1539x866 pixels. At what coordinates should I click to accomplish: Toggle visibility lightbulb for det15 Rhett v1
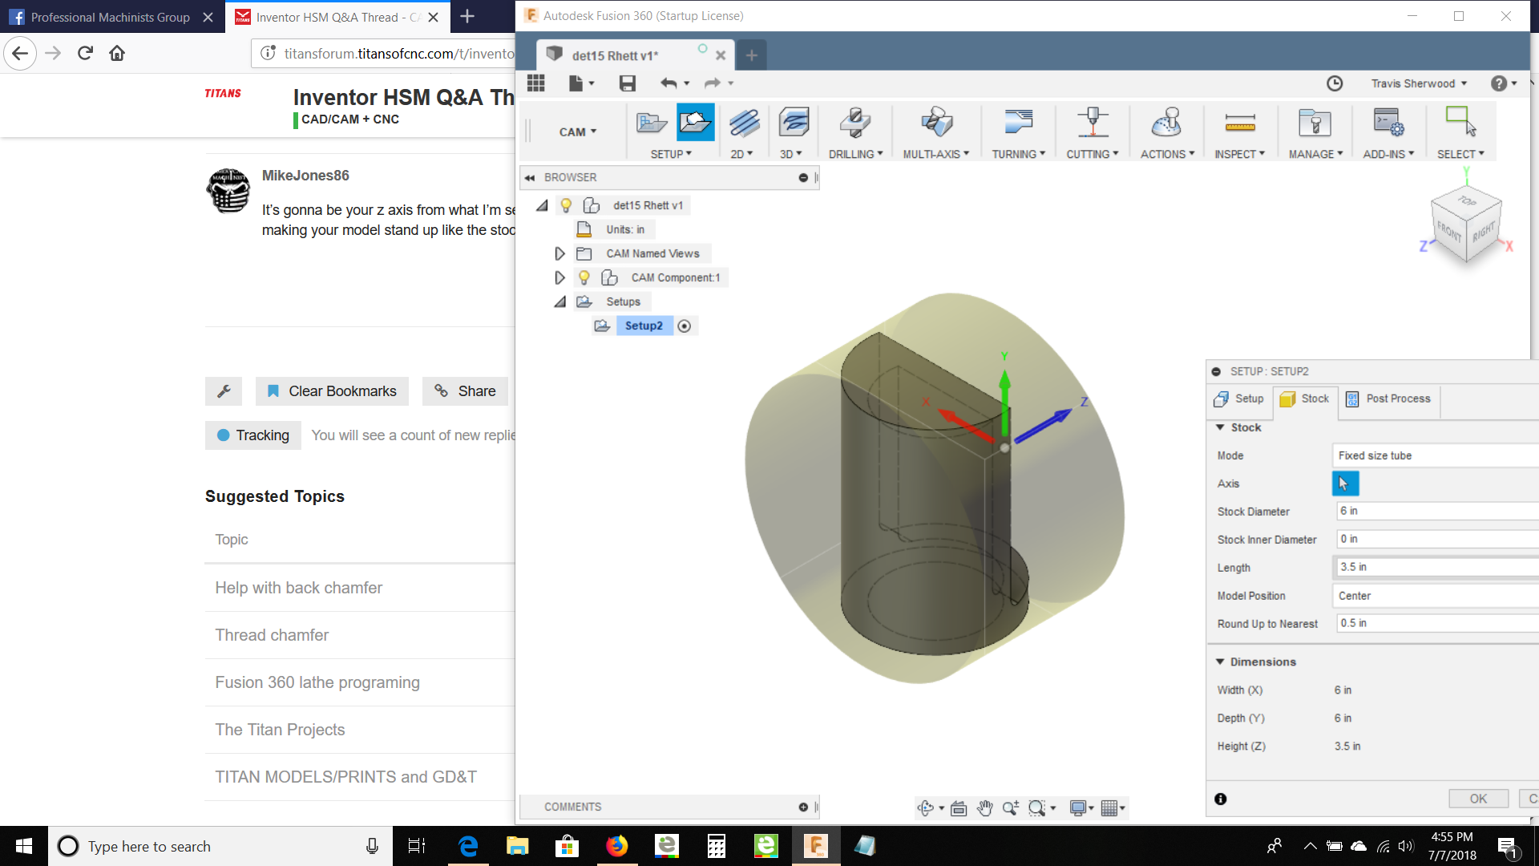coord(566,205)
